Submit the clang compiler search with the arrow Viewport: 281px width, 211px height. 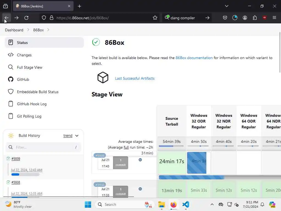click(207, 18)
